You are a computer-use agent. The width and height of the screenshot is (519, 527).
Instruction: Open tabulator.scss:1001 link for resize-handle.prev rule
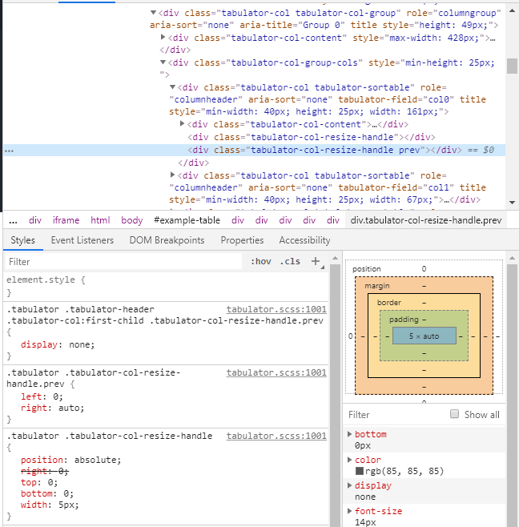(x=276, y=372)
